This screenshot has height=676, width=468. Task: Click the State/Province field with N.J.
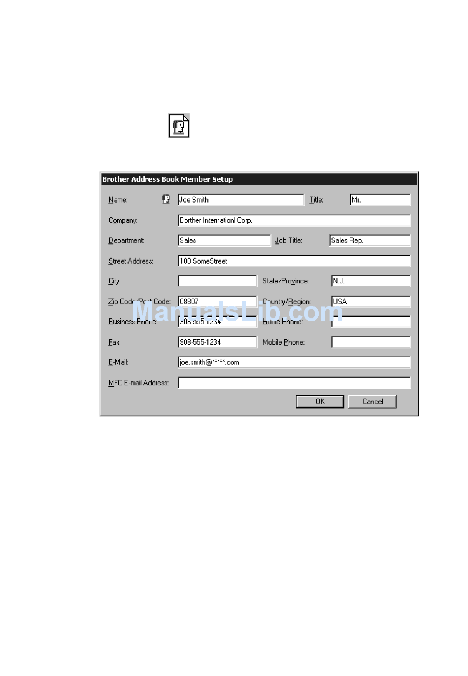(x=370, y=281)
